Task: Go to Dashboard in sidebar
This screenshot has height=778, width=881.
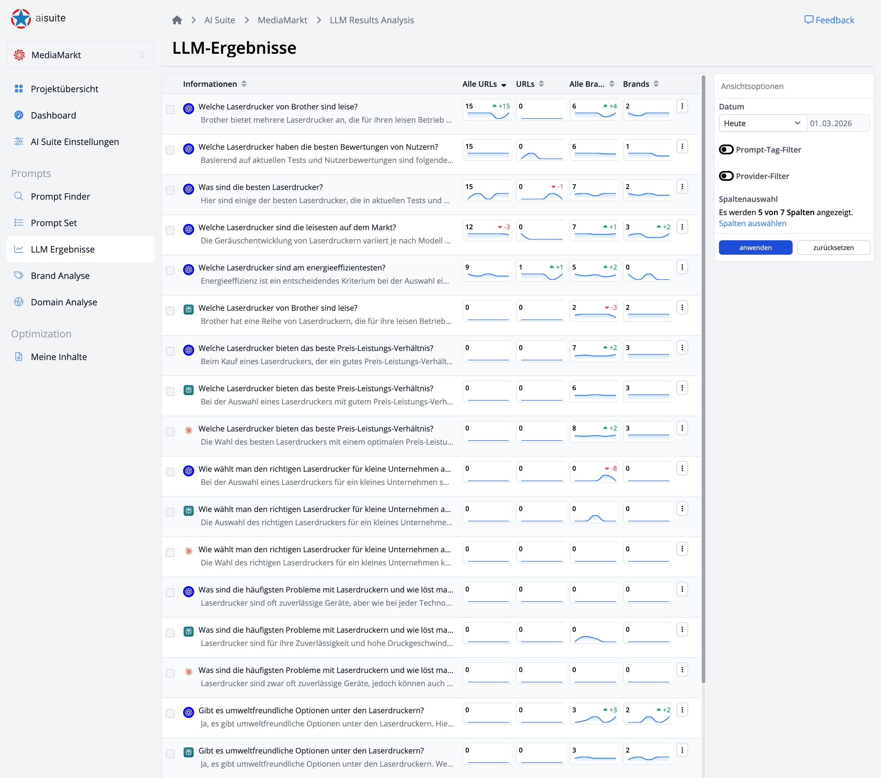Action: coord(53,115)
